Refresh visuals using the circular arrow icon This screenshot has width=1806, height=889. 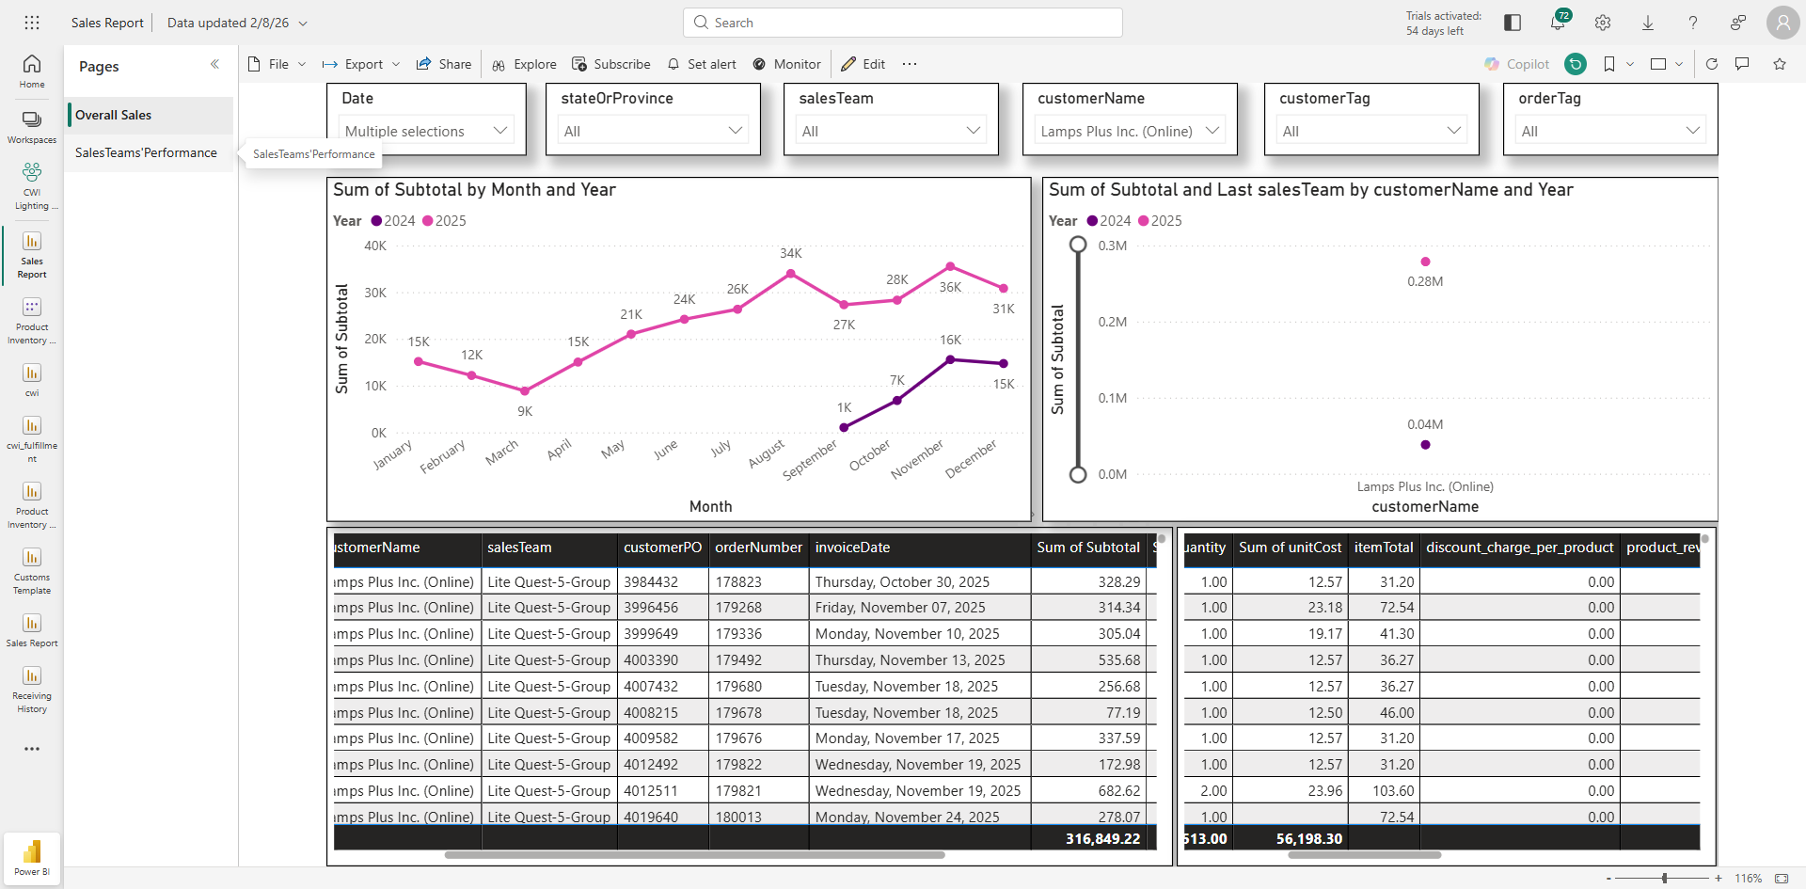(1712, 64)
